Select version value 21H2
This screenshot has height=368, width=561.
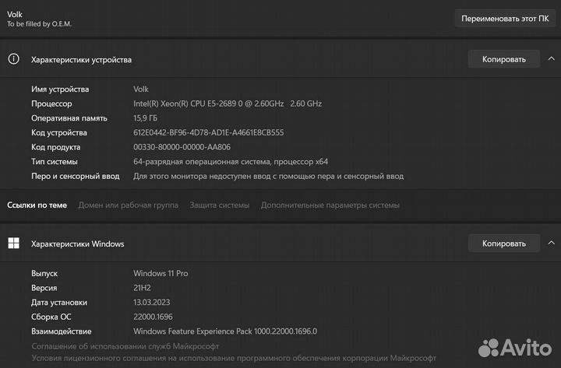pyautogui.click(x=142, y=288)
